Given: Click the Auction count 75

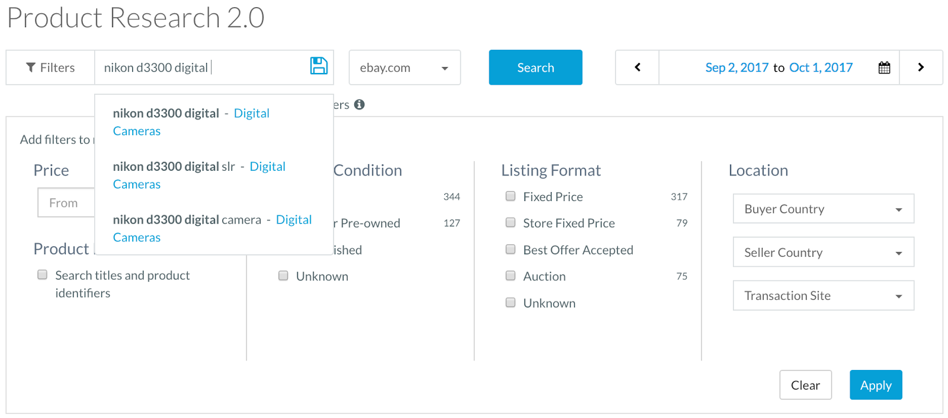Looking at the screenshot, I should point(682,276).
